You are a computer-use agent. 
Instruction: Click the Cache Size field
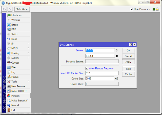(x=99, y=79)
